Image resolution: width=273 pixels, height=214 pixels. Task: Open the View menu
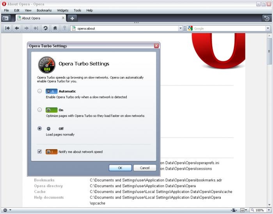tap(28, 10)
